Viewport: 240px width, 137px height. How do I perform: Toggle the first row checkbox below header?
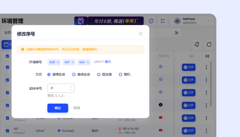coord(7,67)
